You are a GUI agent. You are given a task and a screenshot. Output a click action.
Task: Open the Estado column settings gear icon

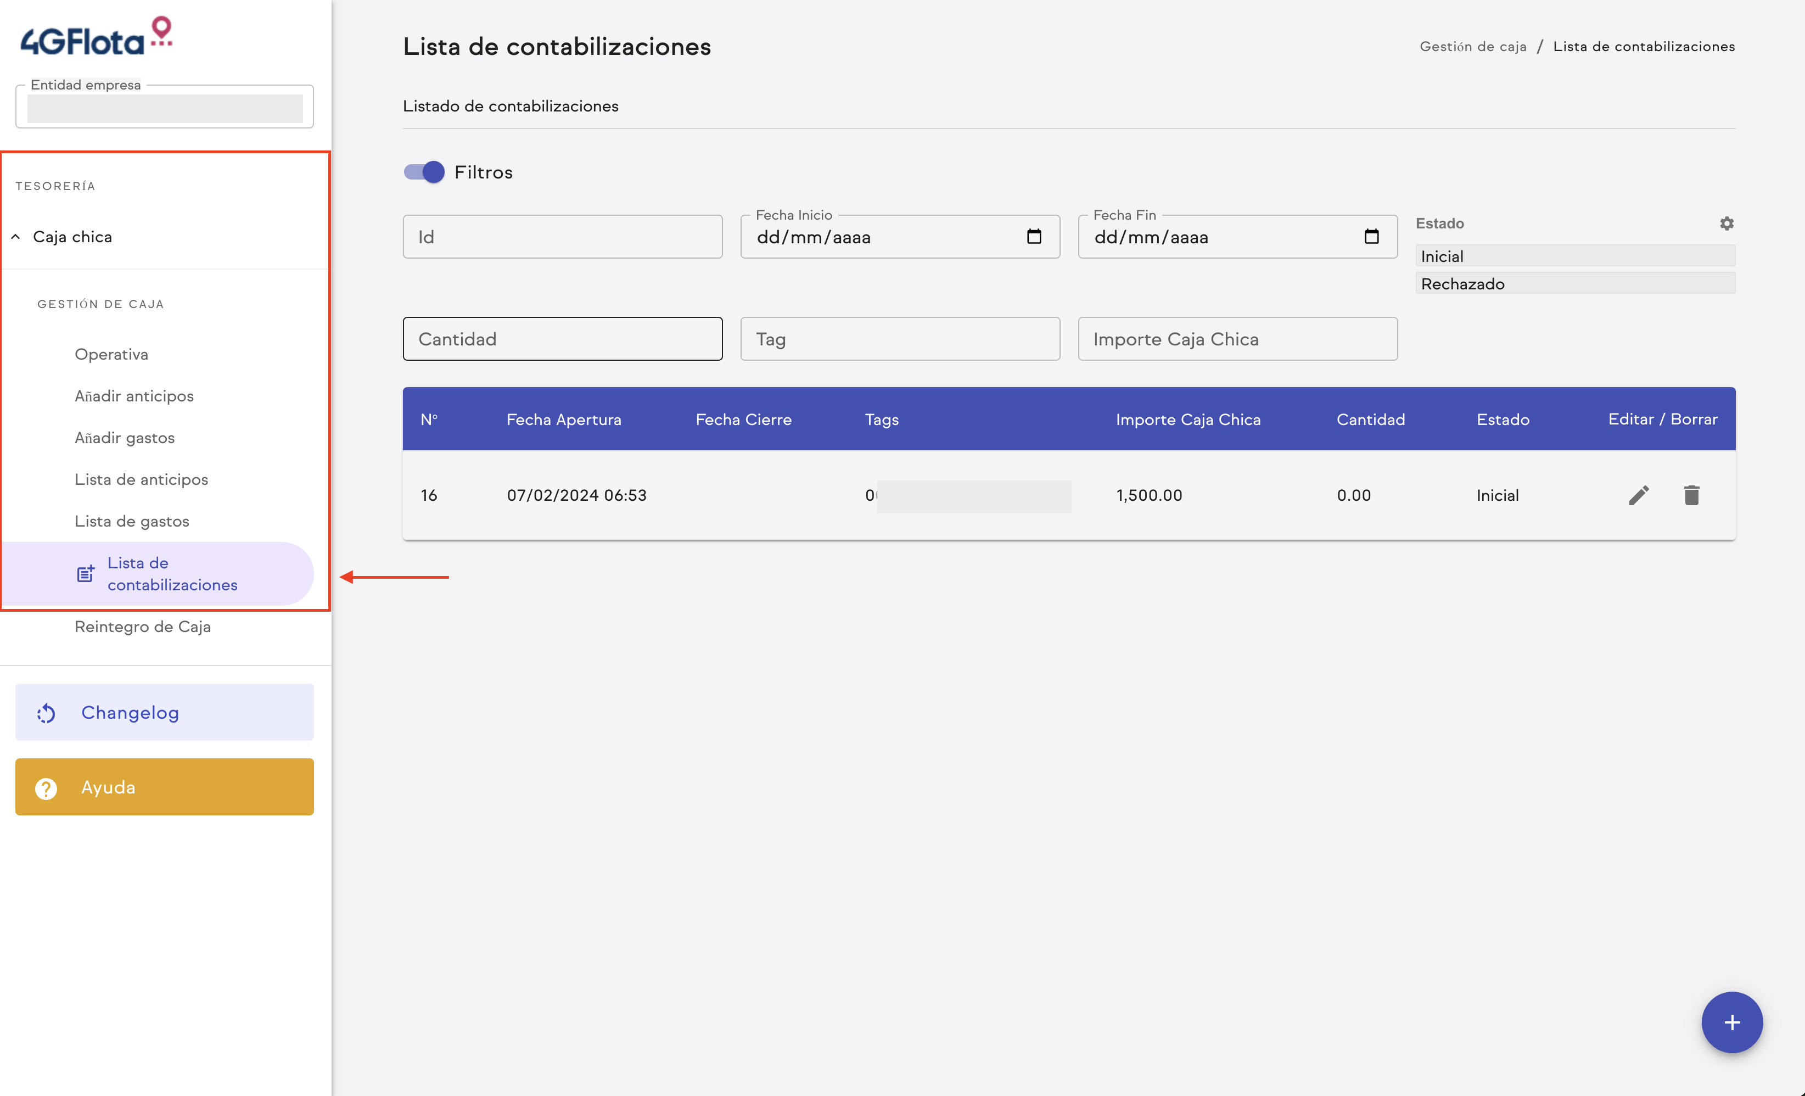(x=1726, y=223)
